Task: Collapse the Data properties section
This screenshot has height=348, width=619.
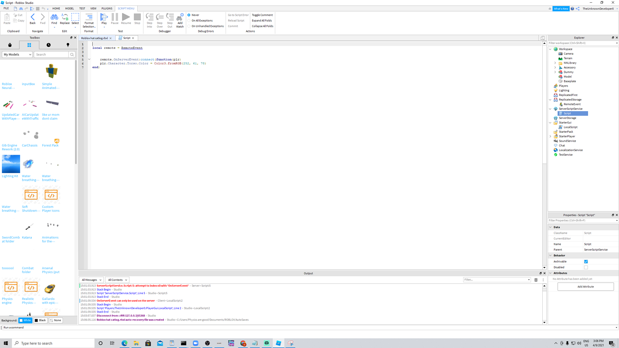Action: [551, 227]
